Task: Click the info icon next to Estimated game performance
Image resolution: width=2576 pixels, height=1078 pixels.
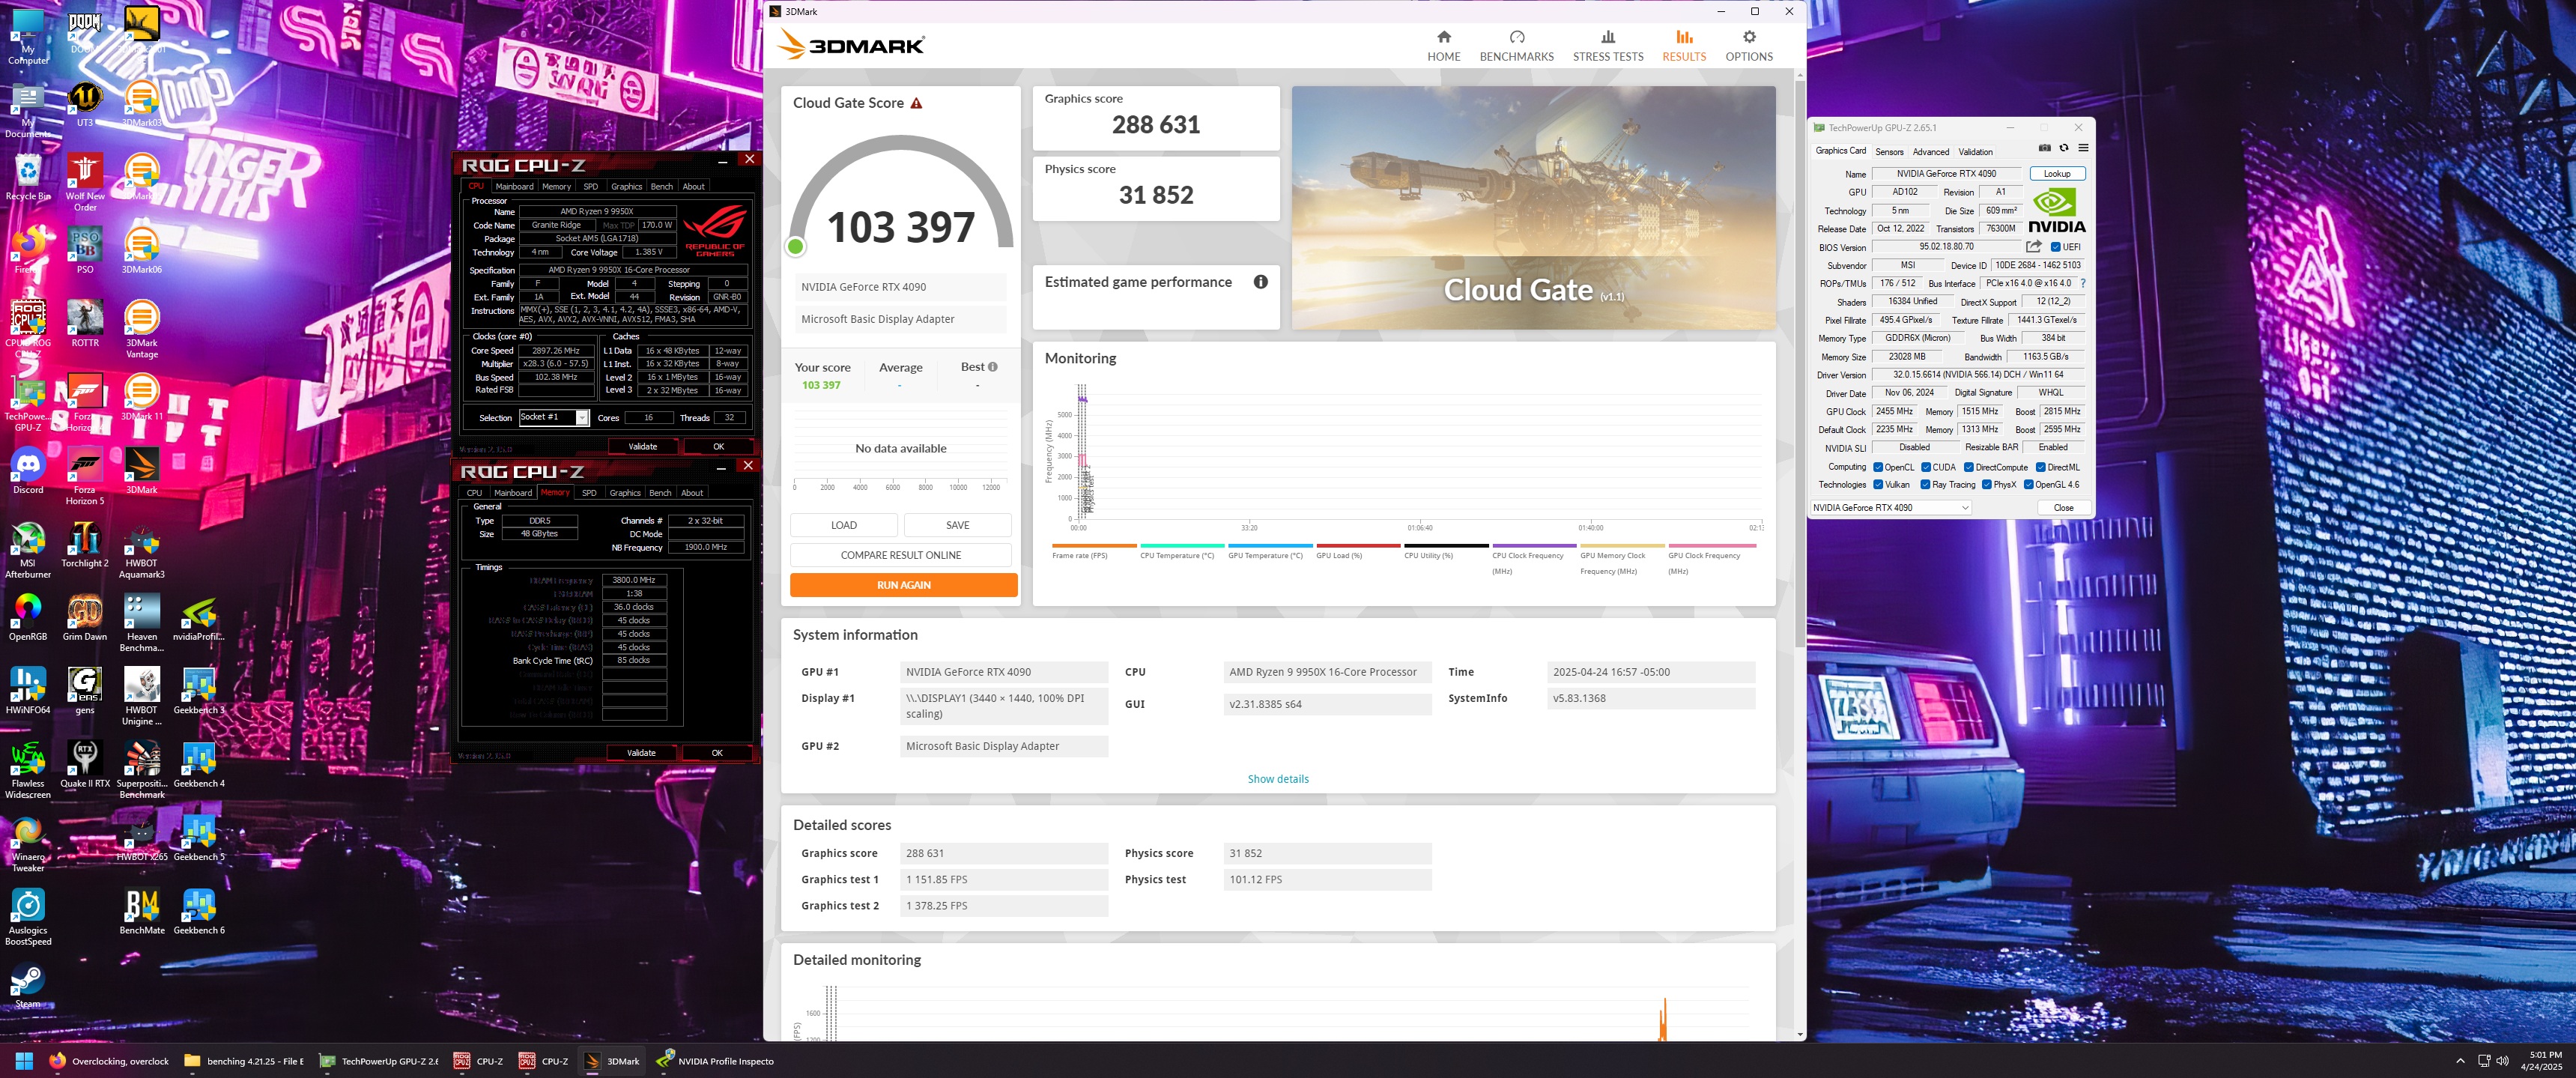Action: click(1260, 282)
